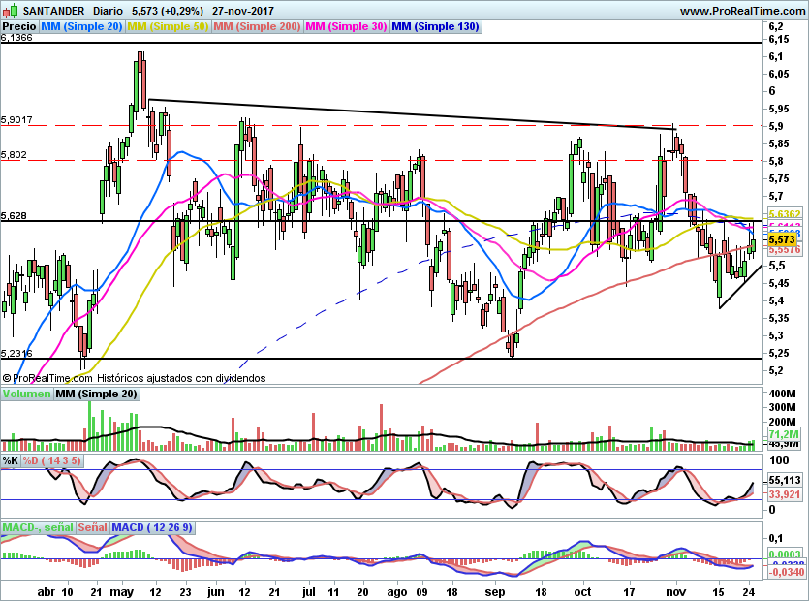This screenshot has width=809, height=601.
Task: Select the red MM (Simple 200) label
Action: (x=257, y=26)
